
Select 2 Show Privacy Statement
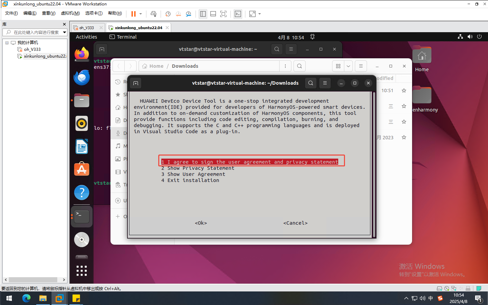tap(198, 168)
